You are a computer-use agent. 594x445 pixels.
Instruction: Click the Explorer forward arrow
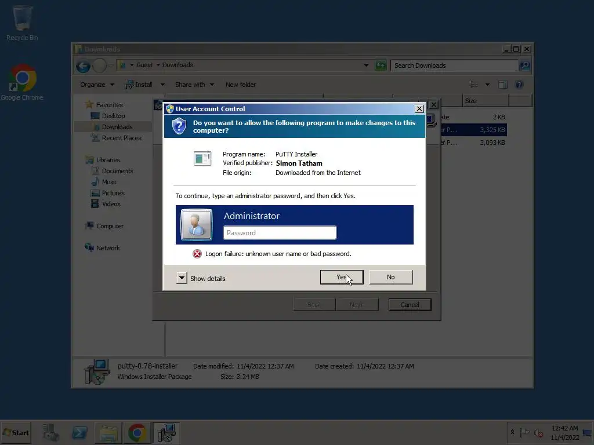tap(100, 66)
